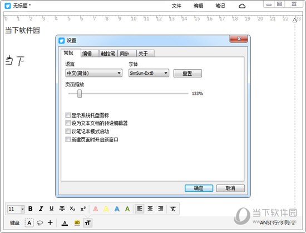Open the 文件 menu
Image resolution: width=306 pixels, height=233 pixels.
click(x=176, y=6)
